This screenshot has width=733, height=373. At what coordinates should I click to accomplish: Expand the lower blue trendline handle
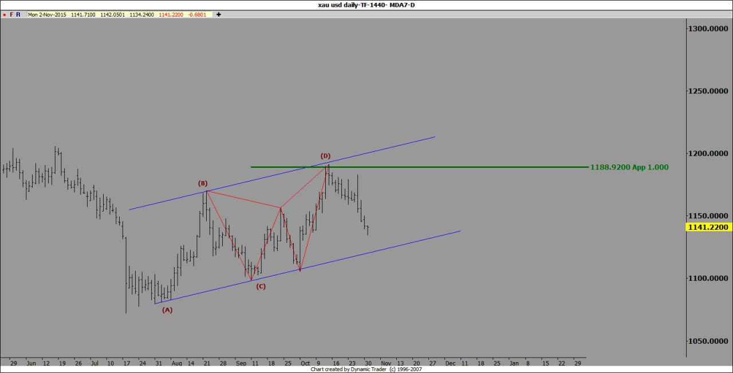tap(458, 231)
